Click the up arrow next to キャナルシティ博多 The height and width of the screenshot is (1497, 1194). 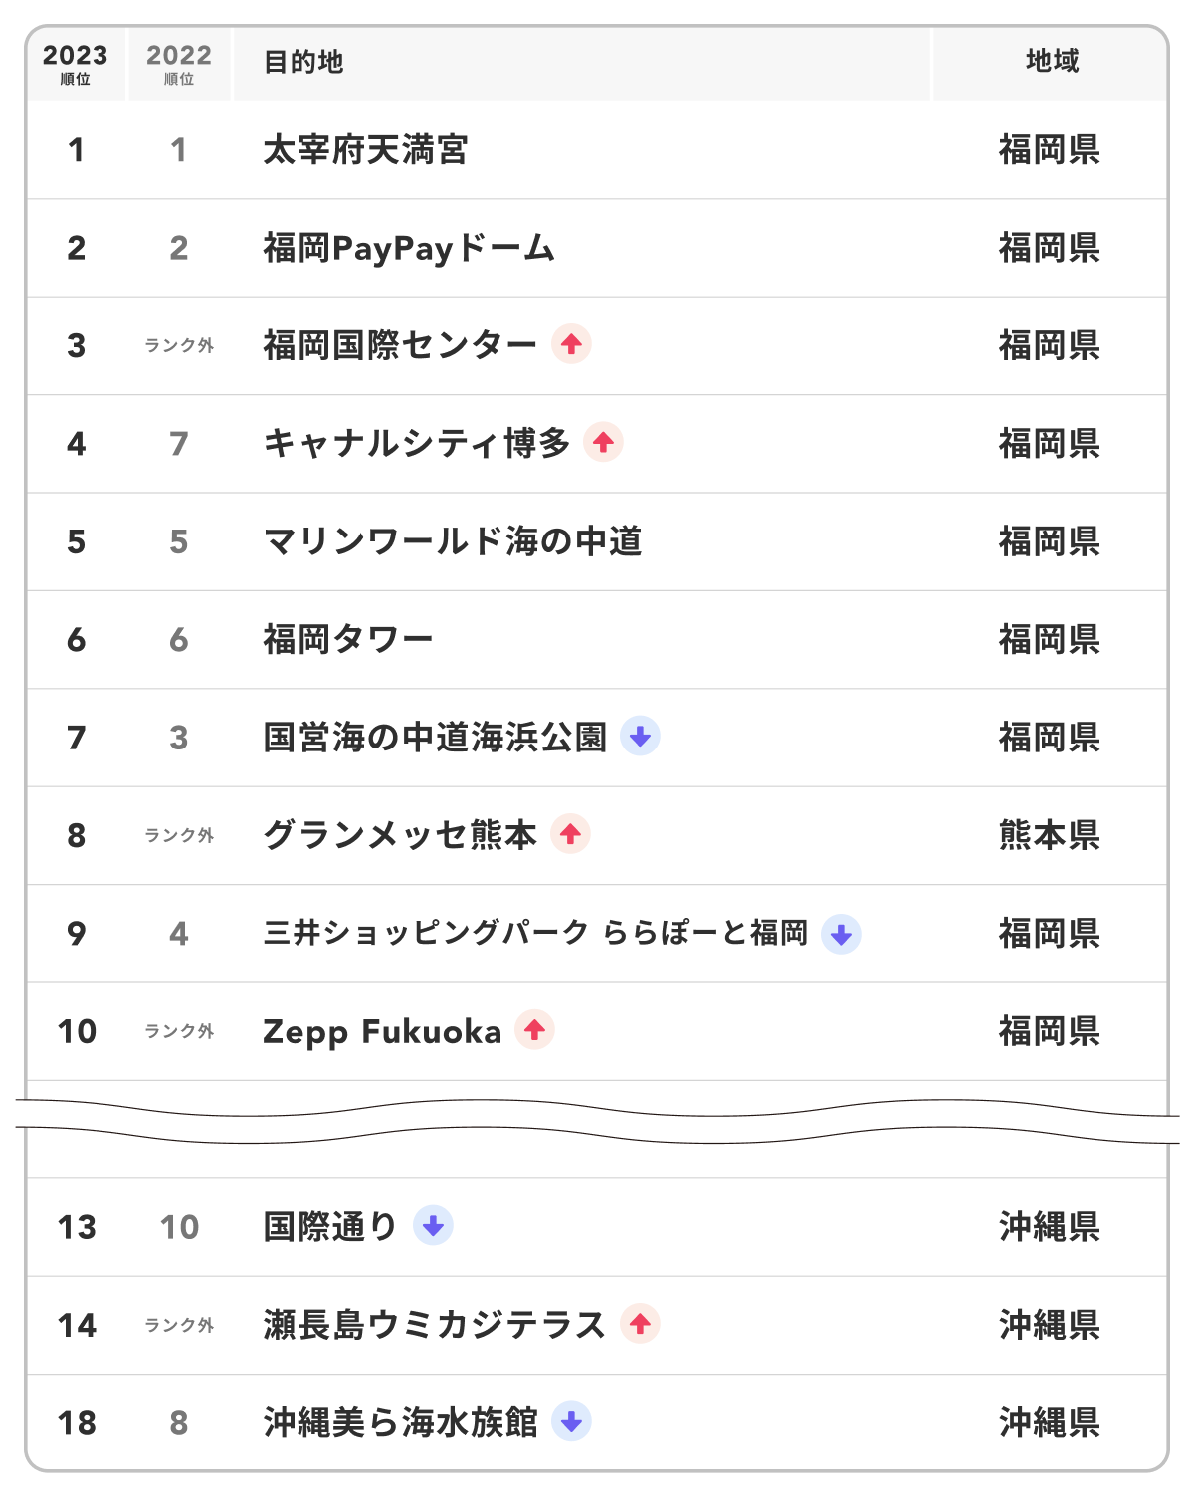coord(603,442)
